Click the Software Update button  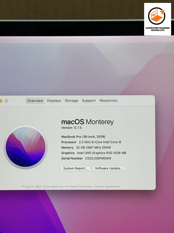[x=109, y=168]
